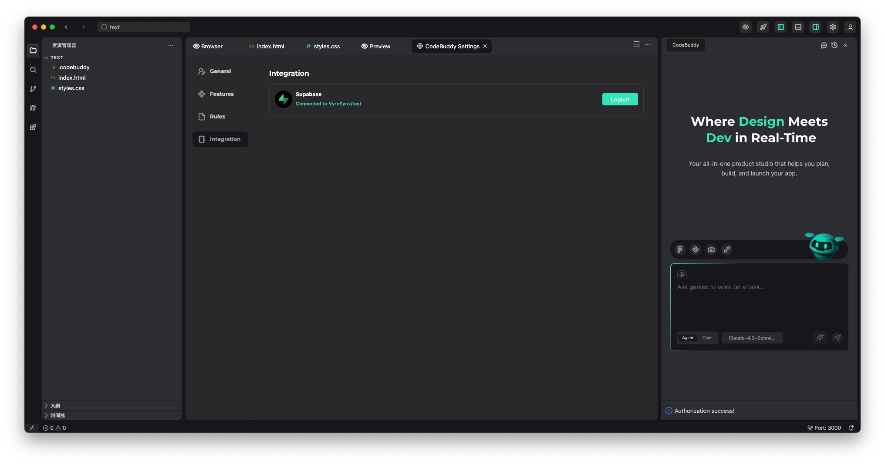The image size is (885, 465).
Task: Go back with the left arrow
Action: 66,27
